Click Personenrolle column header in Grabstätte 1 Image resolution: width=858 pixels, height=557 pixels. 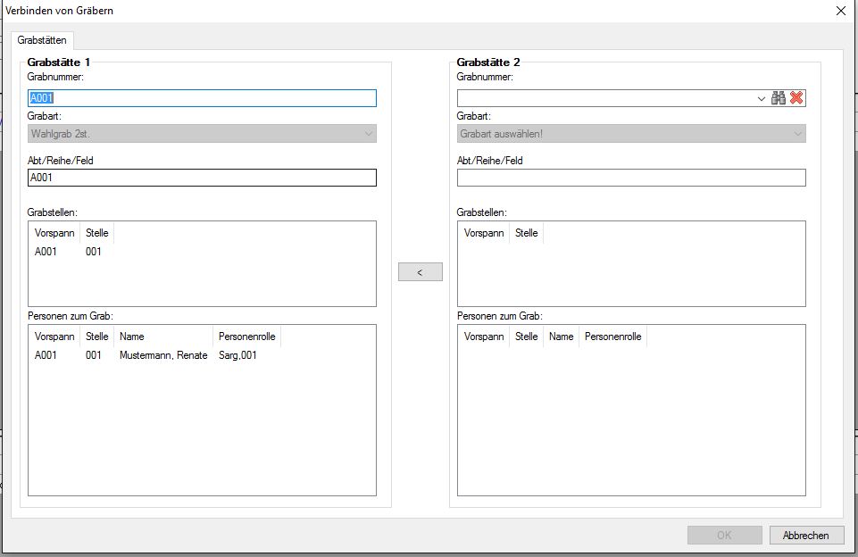pos(246,337)
